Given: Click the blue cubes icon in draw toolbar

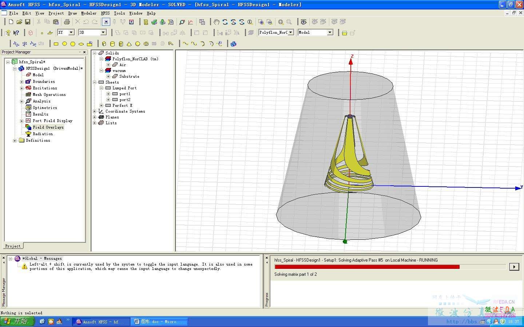Looking at the screenshot, I should (x=234, y=44).
